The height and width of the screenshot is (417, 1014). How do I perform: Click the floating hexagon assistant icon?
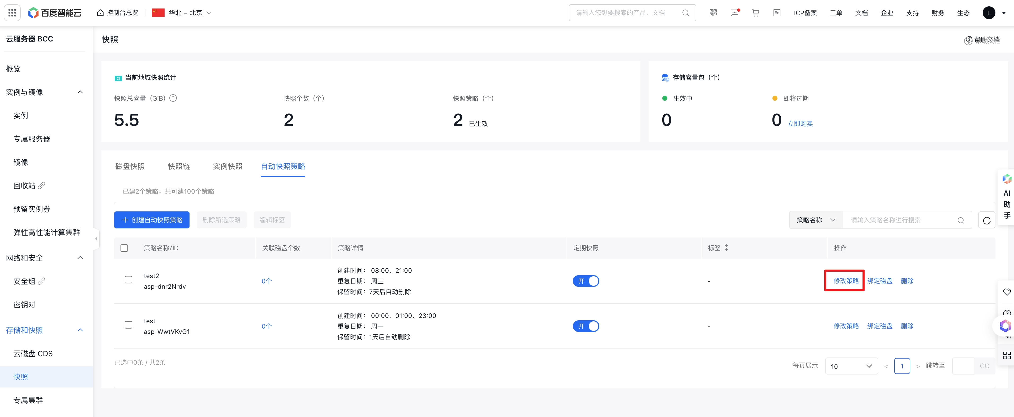pyautogui.click(x=1005, y=326)
